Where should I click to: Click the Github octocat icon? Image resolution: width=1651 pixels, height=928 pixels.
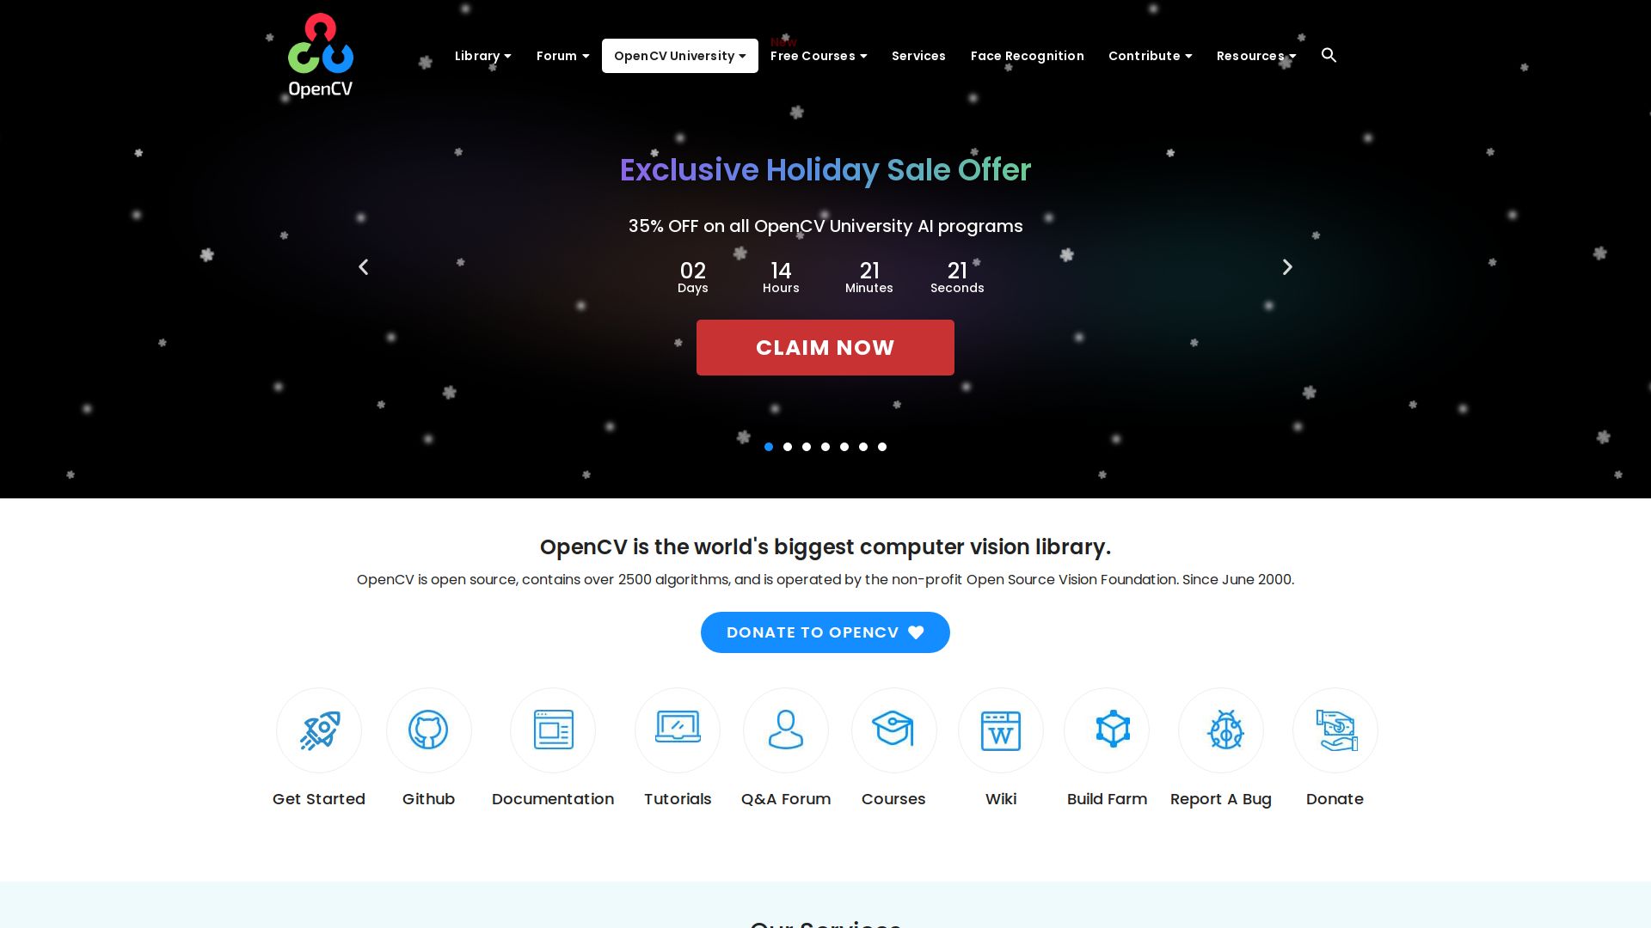[429, 730]
